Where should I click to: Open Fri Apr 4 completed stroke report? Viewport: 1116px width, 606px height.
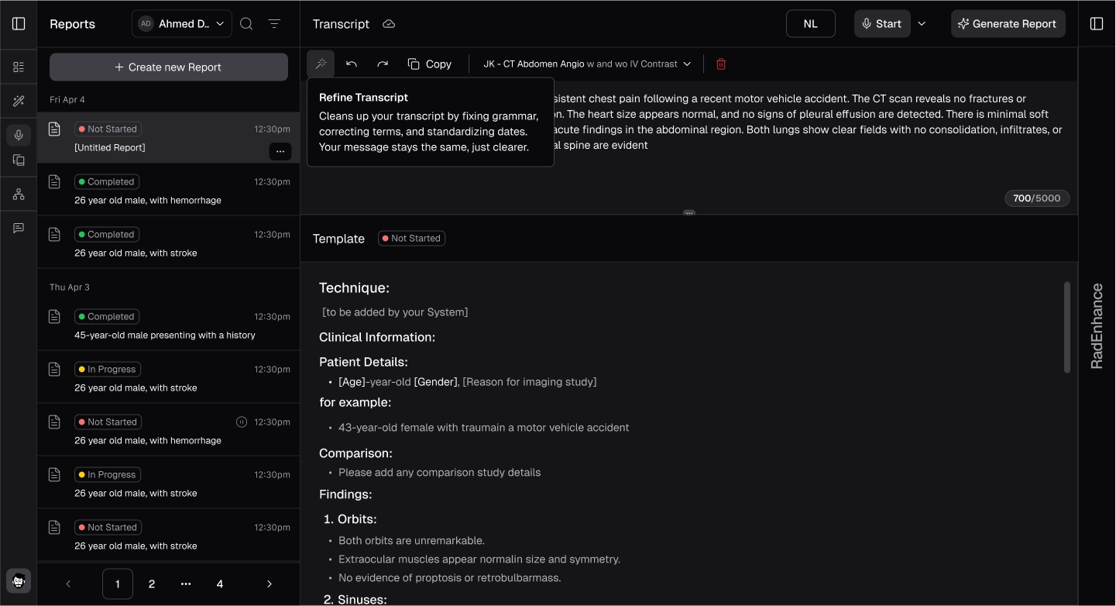tap(169, 243)
